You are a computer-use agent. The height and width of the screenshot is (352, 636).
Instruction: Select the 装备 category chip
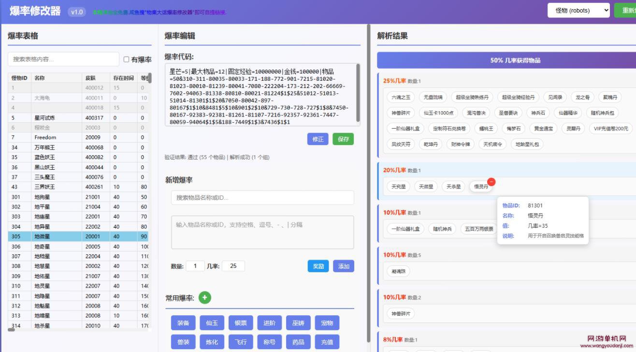(183, 323)
